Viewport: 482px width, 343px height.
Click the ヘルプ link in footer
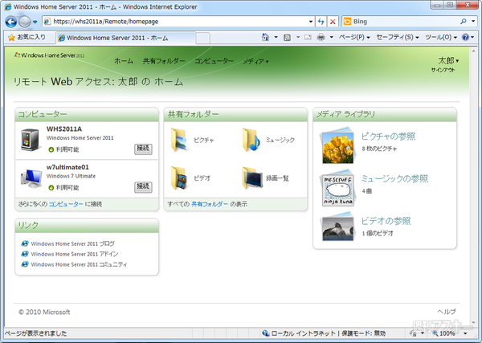[x=447, y=312]
